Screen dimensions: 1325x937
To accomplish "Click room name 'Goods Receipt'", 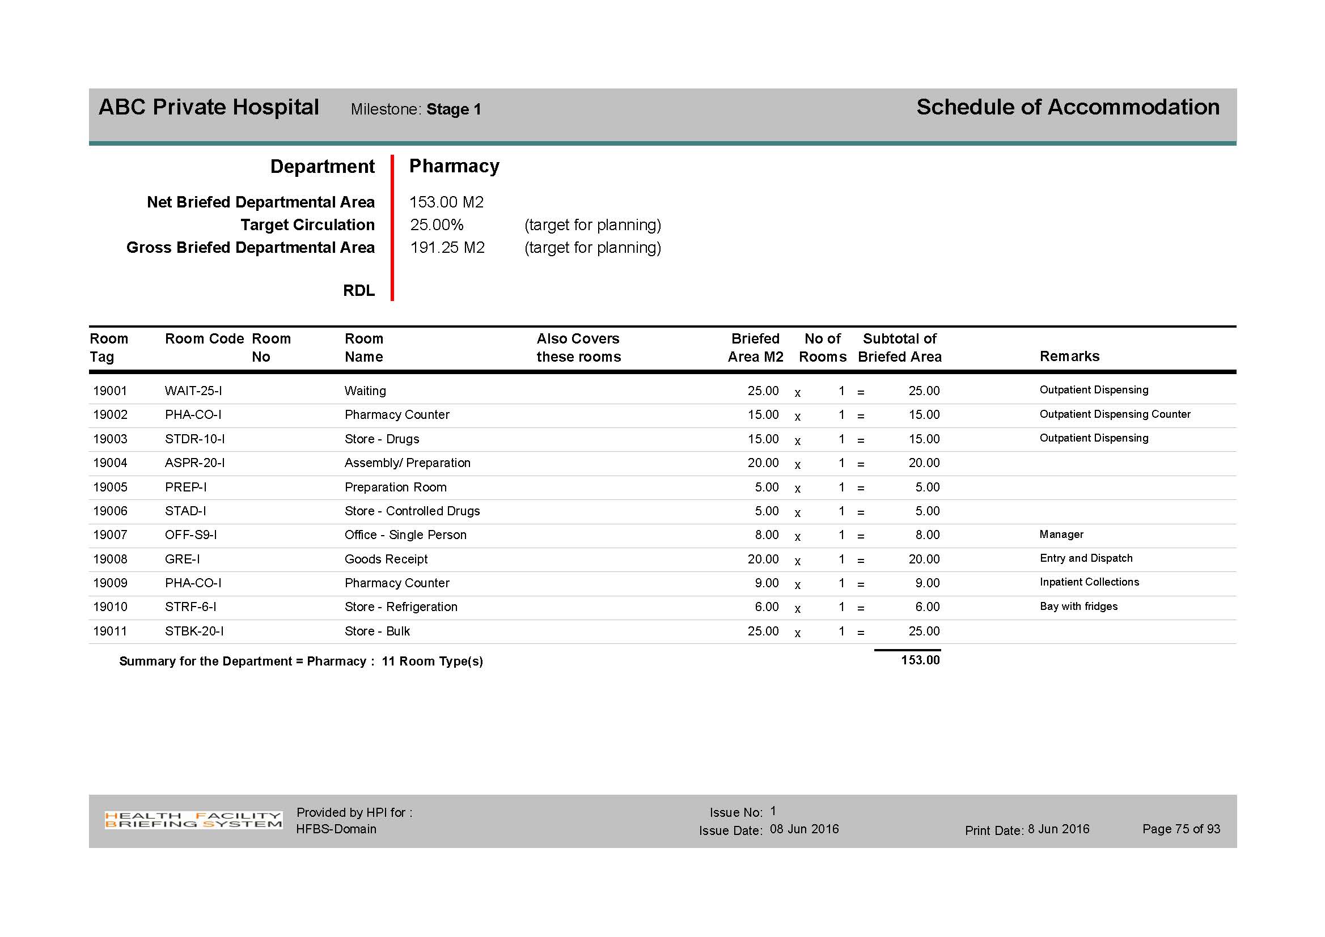I will tap(386, 559).
